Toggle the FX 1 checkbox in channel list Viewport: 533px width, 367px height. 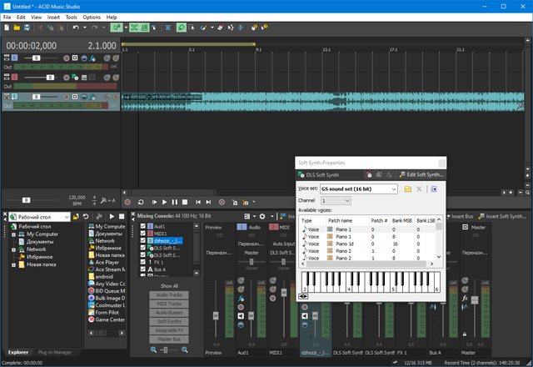click(142, 263)
